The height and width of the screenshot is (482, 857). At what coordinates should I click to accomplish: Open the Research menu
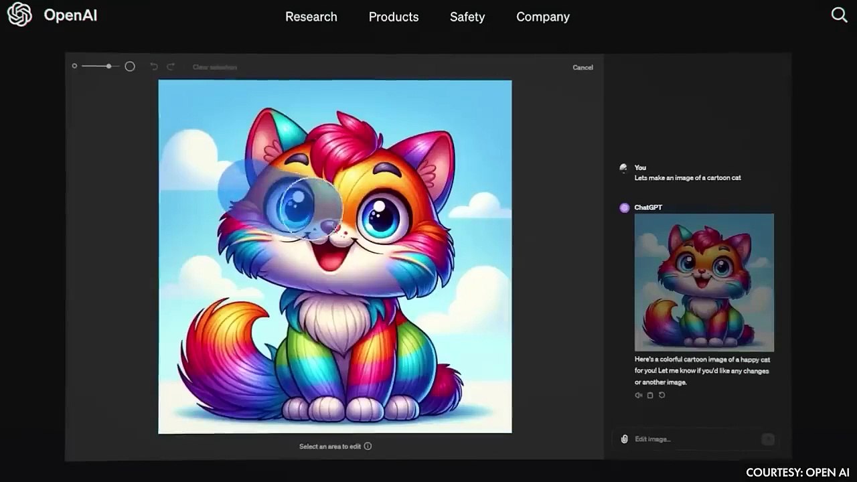[x=311, y=17]
